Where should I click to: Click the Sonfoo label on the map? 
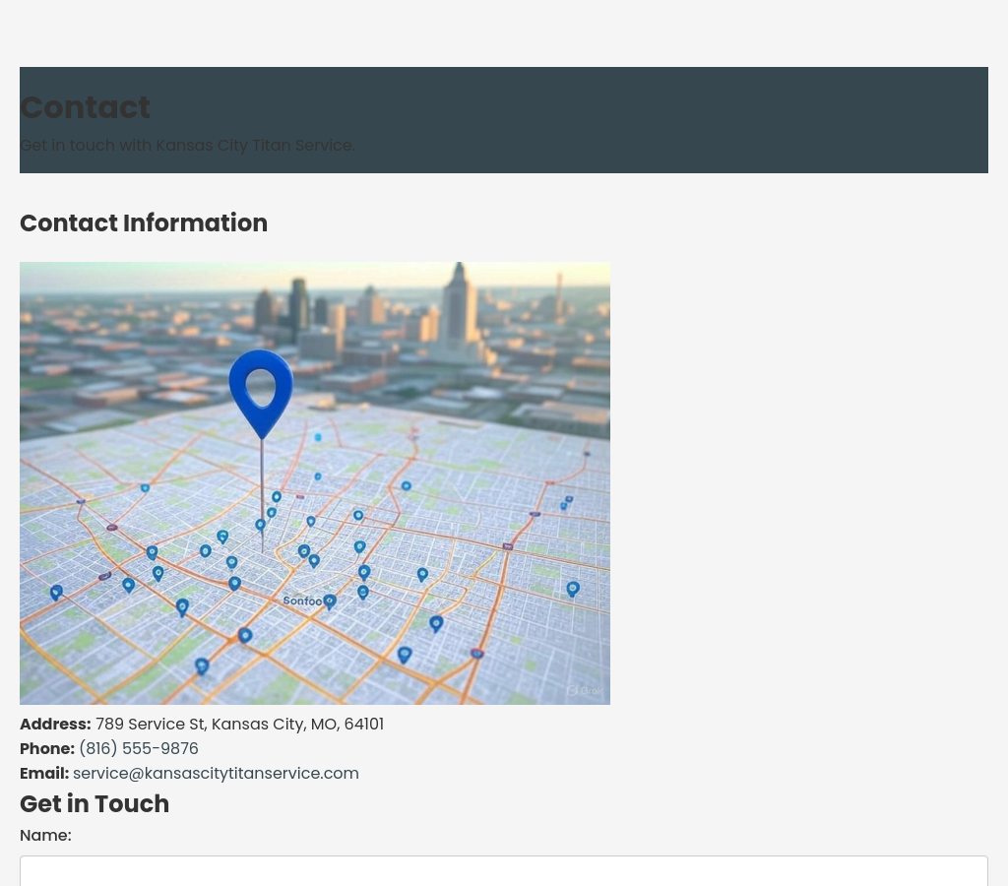[301, 601]
